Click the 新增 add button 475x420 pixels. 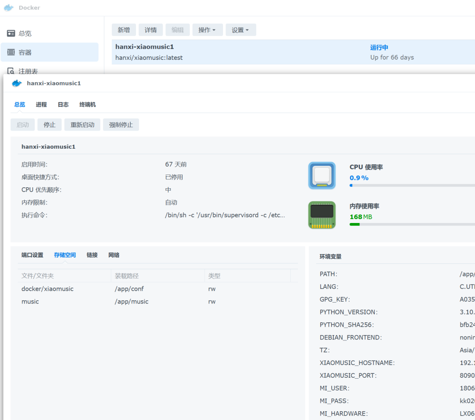[124, 30]
